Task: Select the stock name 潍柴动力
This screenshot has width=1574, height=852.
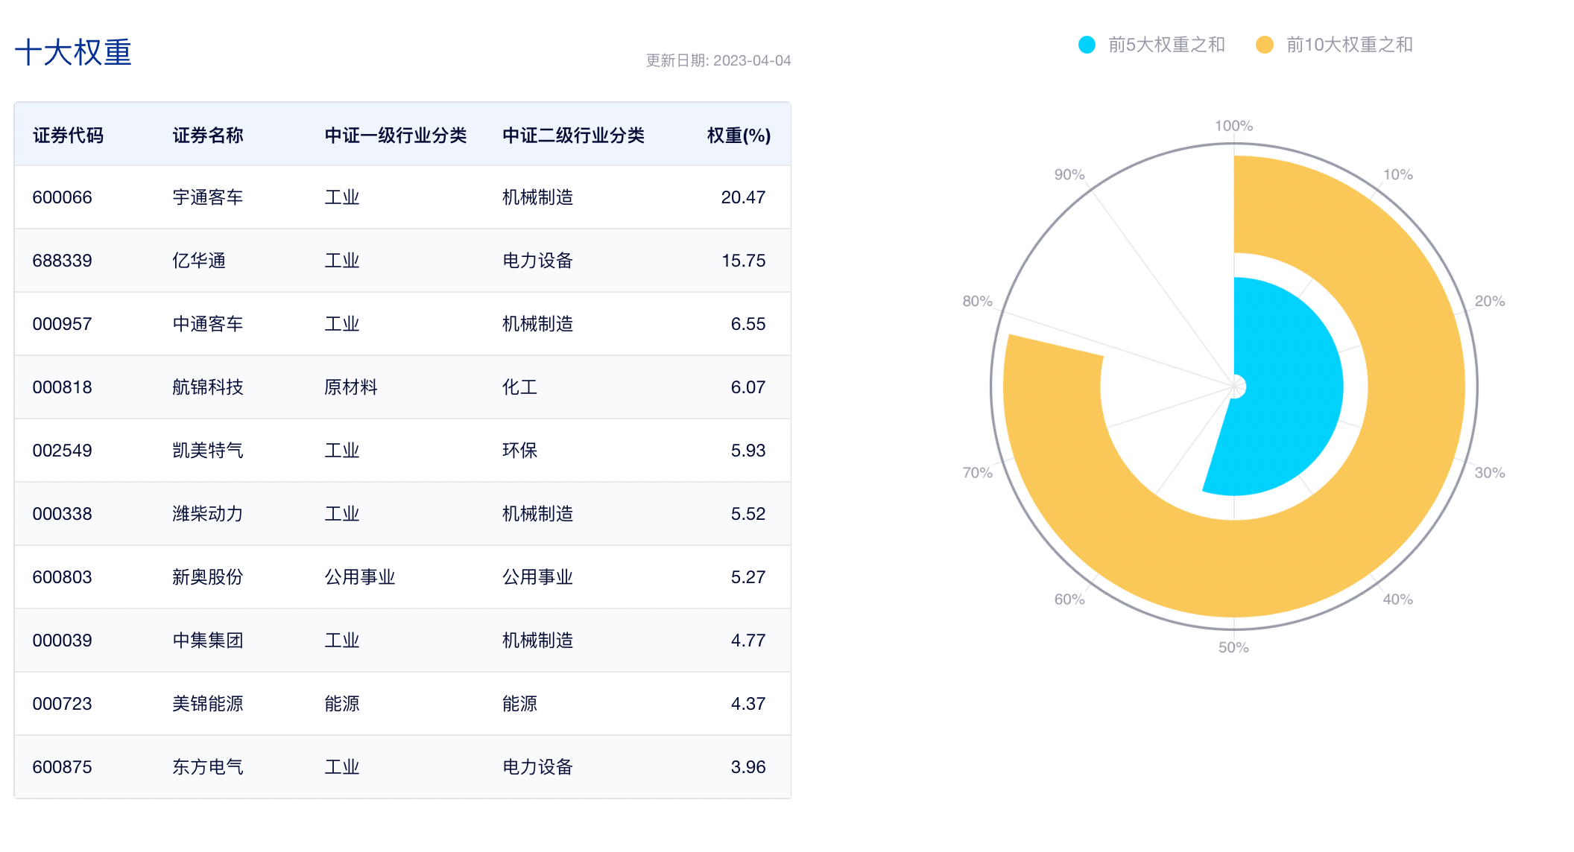Action: [208, 514]
